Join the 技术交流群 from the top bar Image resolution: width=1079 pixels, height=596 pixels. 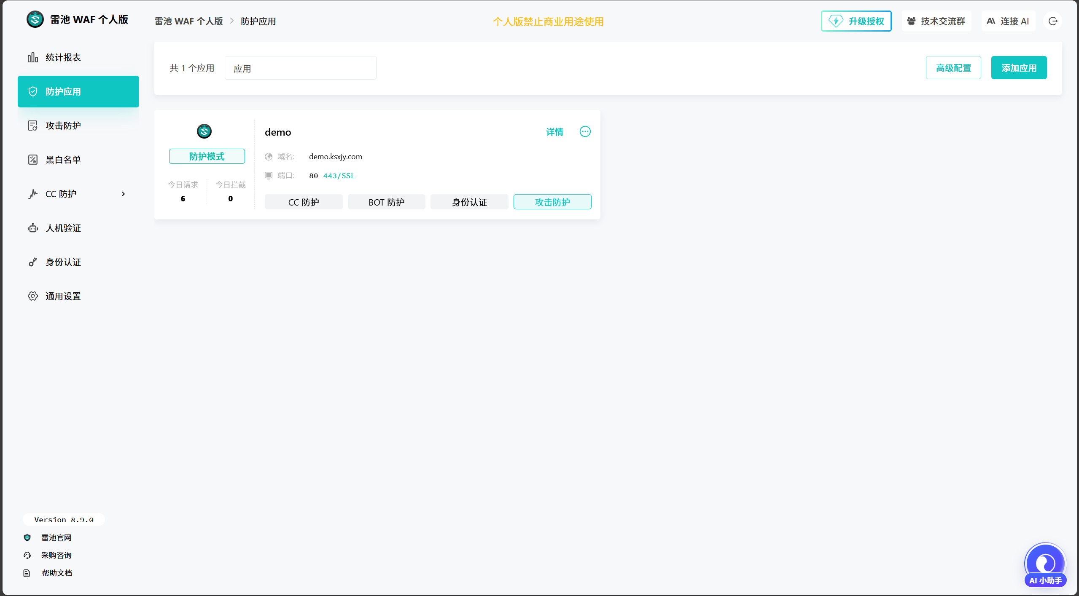(936, 21)
